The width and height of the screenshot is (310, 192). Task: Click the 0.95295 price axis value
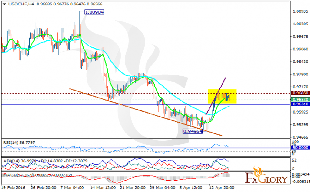[301, 125]
